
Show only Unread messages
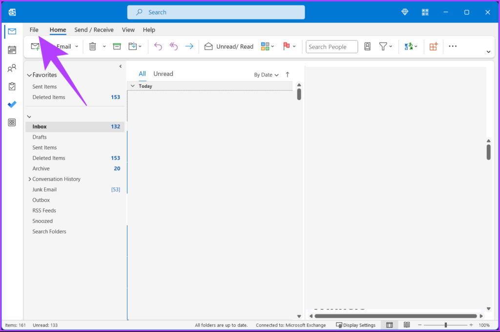pyautogui.click(x=163, y=74)
